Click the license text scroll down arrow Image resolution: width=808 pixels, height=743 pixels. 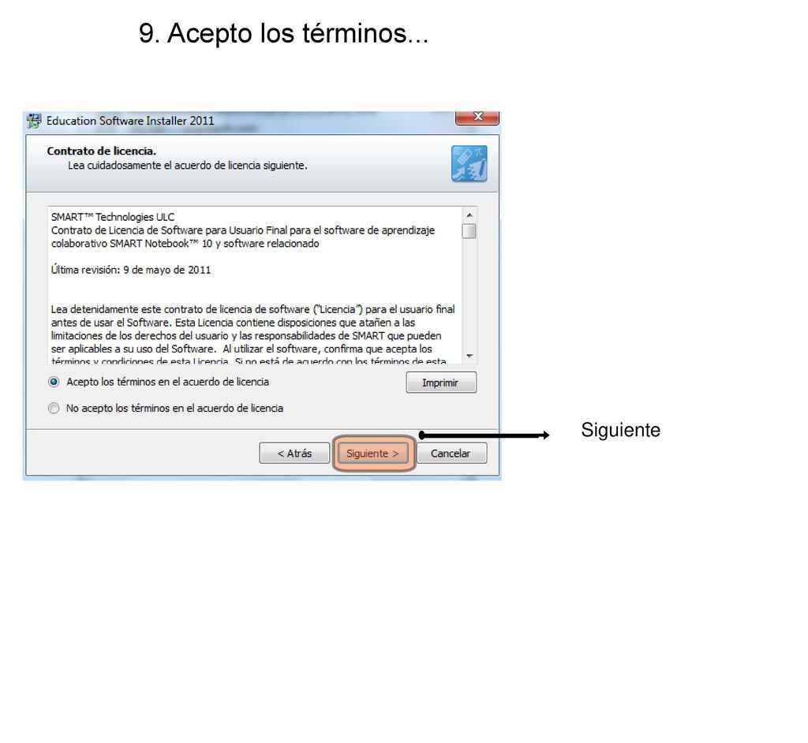coord(469,356)
